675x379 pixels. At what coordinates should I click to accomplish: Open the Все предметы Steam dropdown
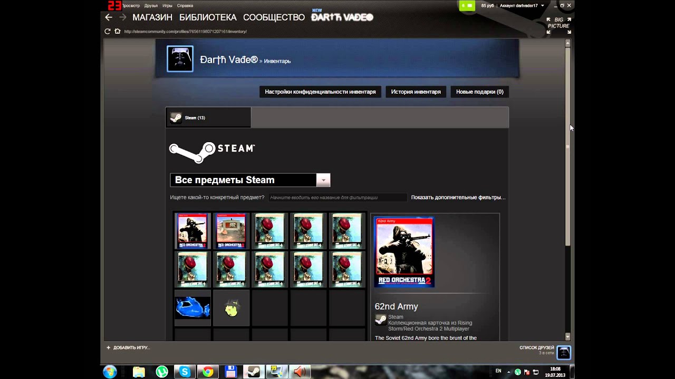(x=250, y=180)
